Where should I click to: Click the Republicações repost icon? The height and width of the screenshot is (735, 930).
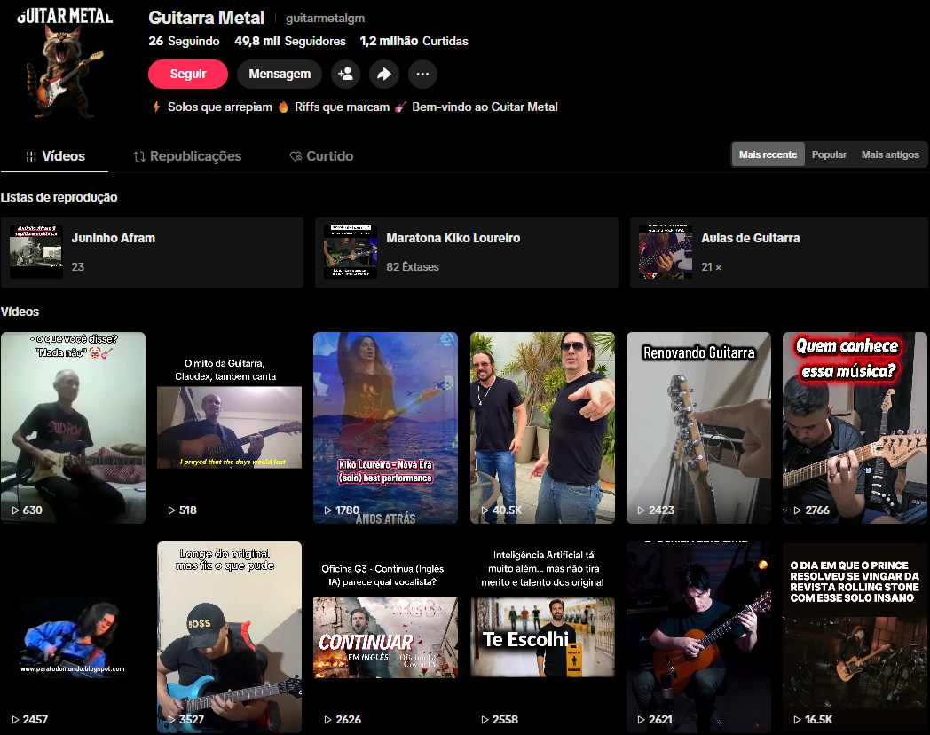pyautogui.click(x=139, y=156)
